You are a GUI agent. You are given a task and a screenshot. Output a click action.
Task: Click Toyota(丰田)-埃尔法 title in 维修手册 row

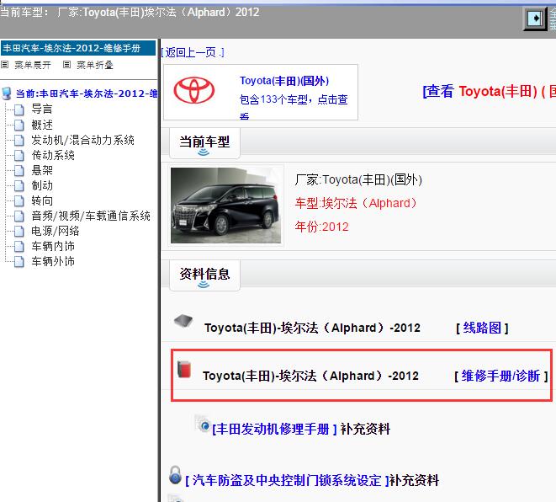pyautogui.click(x=310, y=376)
